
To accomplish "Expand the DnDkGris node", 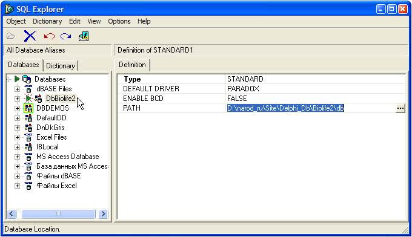I will coord(17,128).
